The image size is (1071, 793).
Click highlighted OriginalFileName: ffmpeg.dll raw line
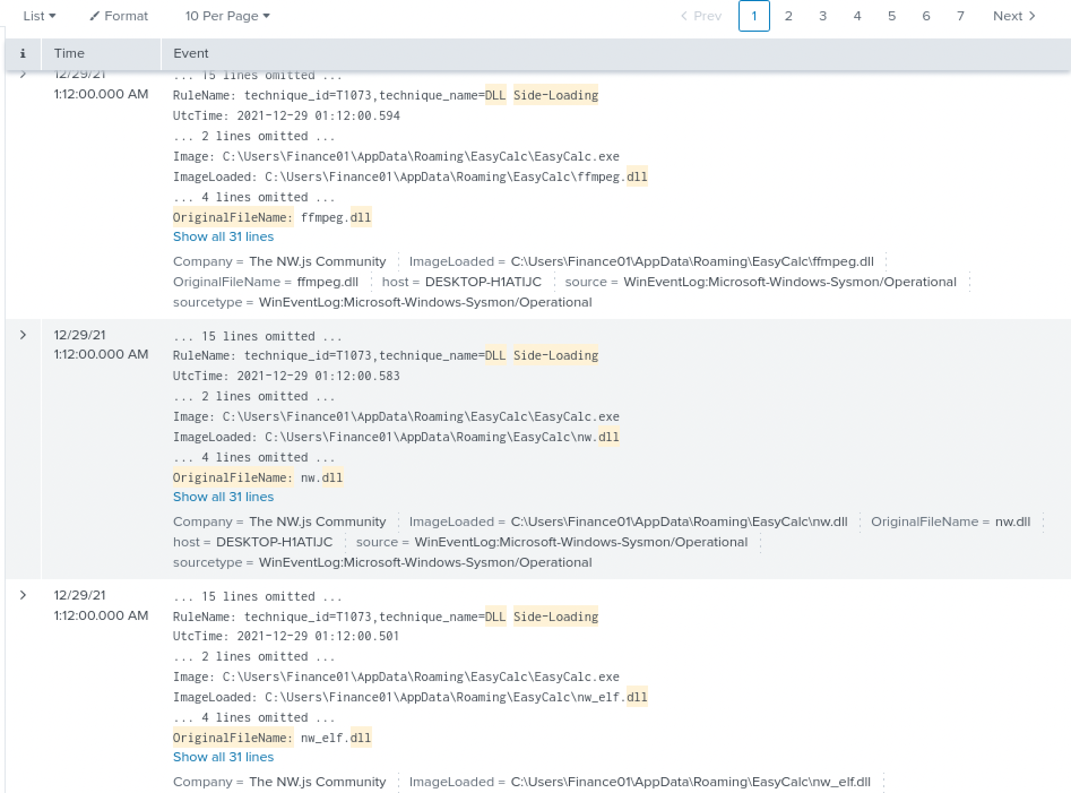coord(272,217)
